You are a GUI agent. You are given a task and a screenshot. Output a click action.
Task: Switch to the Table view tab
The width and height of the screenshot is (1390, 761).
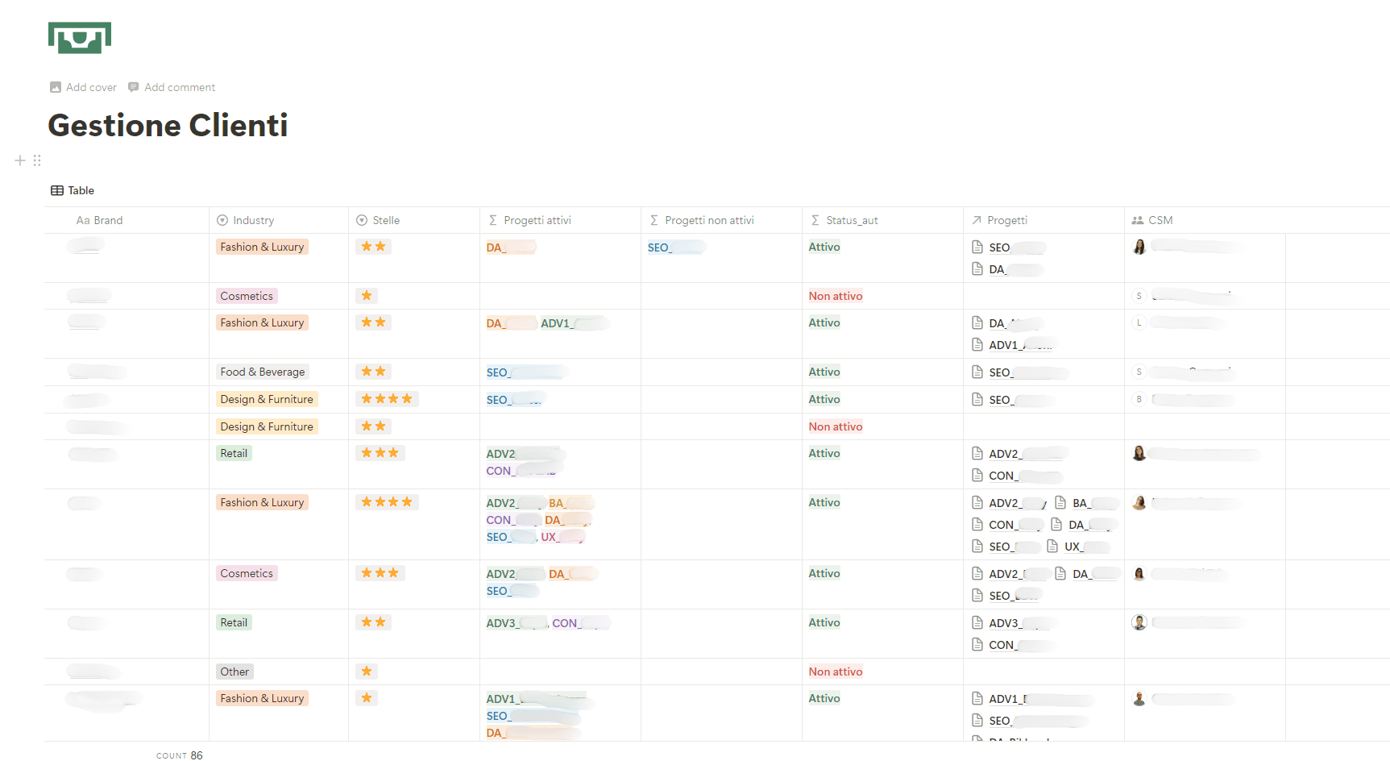coord(81,190)
